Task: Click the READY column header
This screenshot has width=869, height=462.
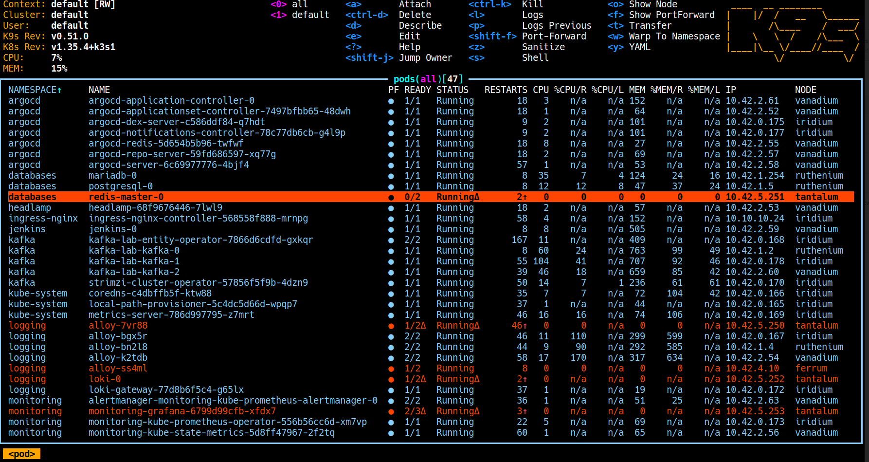Action: (417, 90)
